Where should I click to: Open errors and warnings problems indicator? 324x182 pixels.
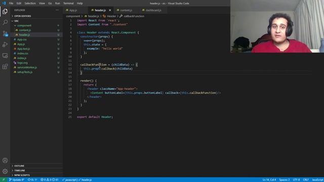point(50,180)
